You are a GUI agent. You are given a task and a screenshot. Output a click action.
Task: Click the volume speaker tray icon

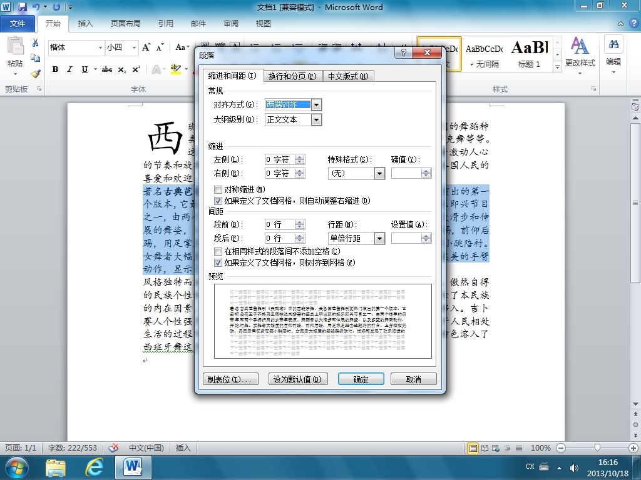coord(574,467)
